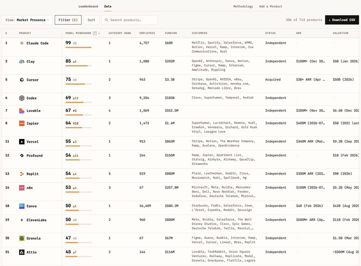Click the Attio mindshare bar
The image size is (361, 266).
click(x=79, y=256)
